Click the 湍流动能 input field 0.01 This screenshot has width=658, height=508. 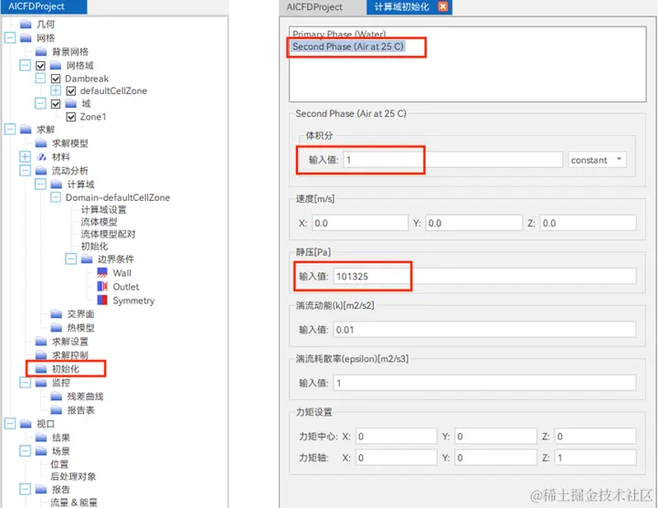484,330
